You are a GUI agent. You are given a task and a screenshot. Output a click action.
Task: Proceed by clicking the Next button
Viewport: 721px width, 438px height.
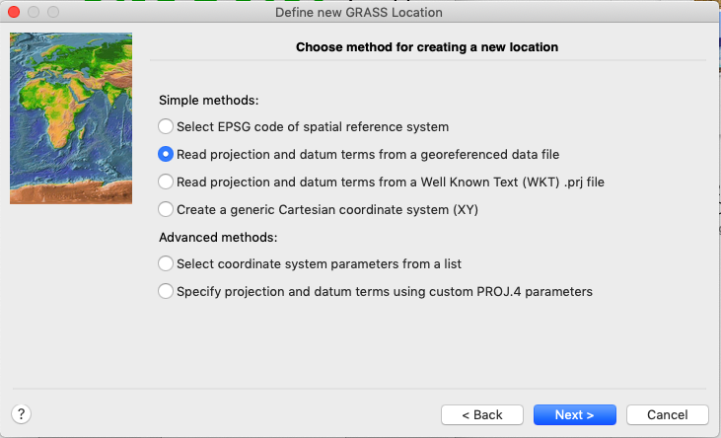[574, 414]
